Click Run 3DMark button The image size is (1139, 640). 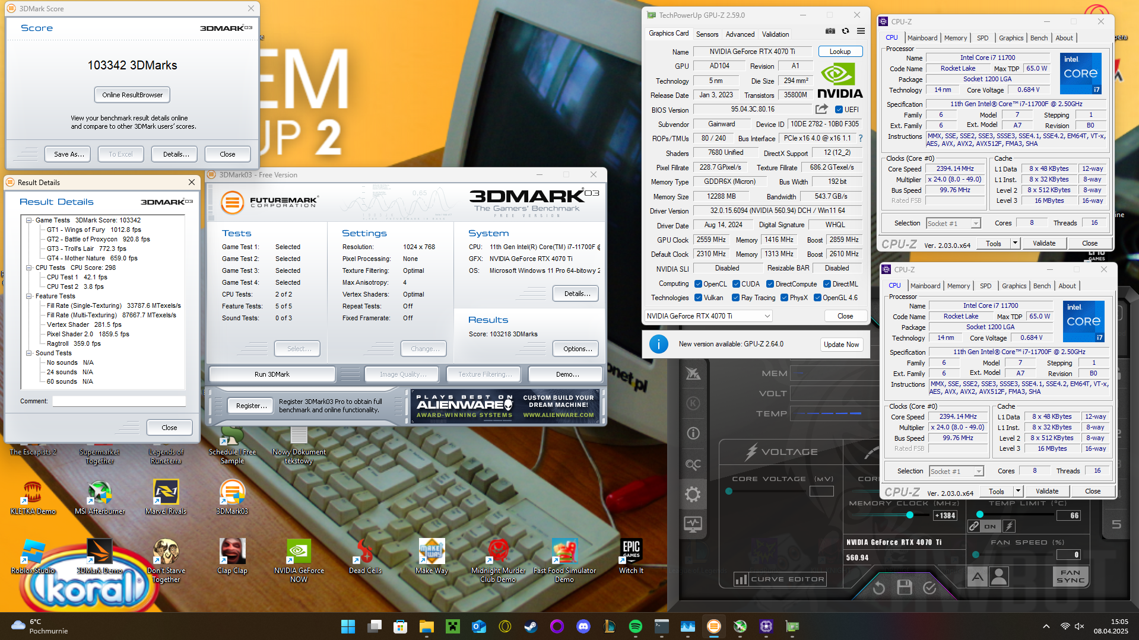pos(272,374)
